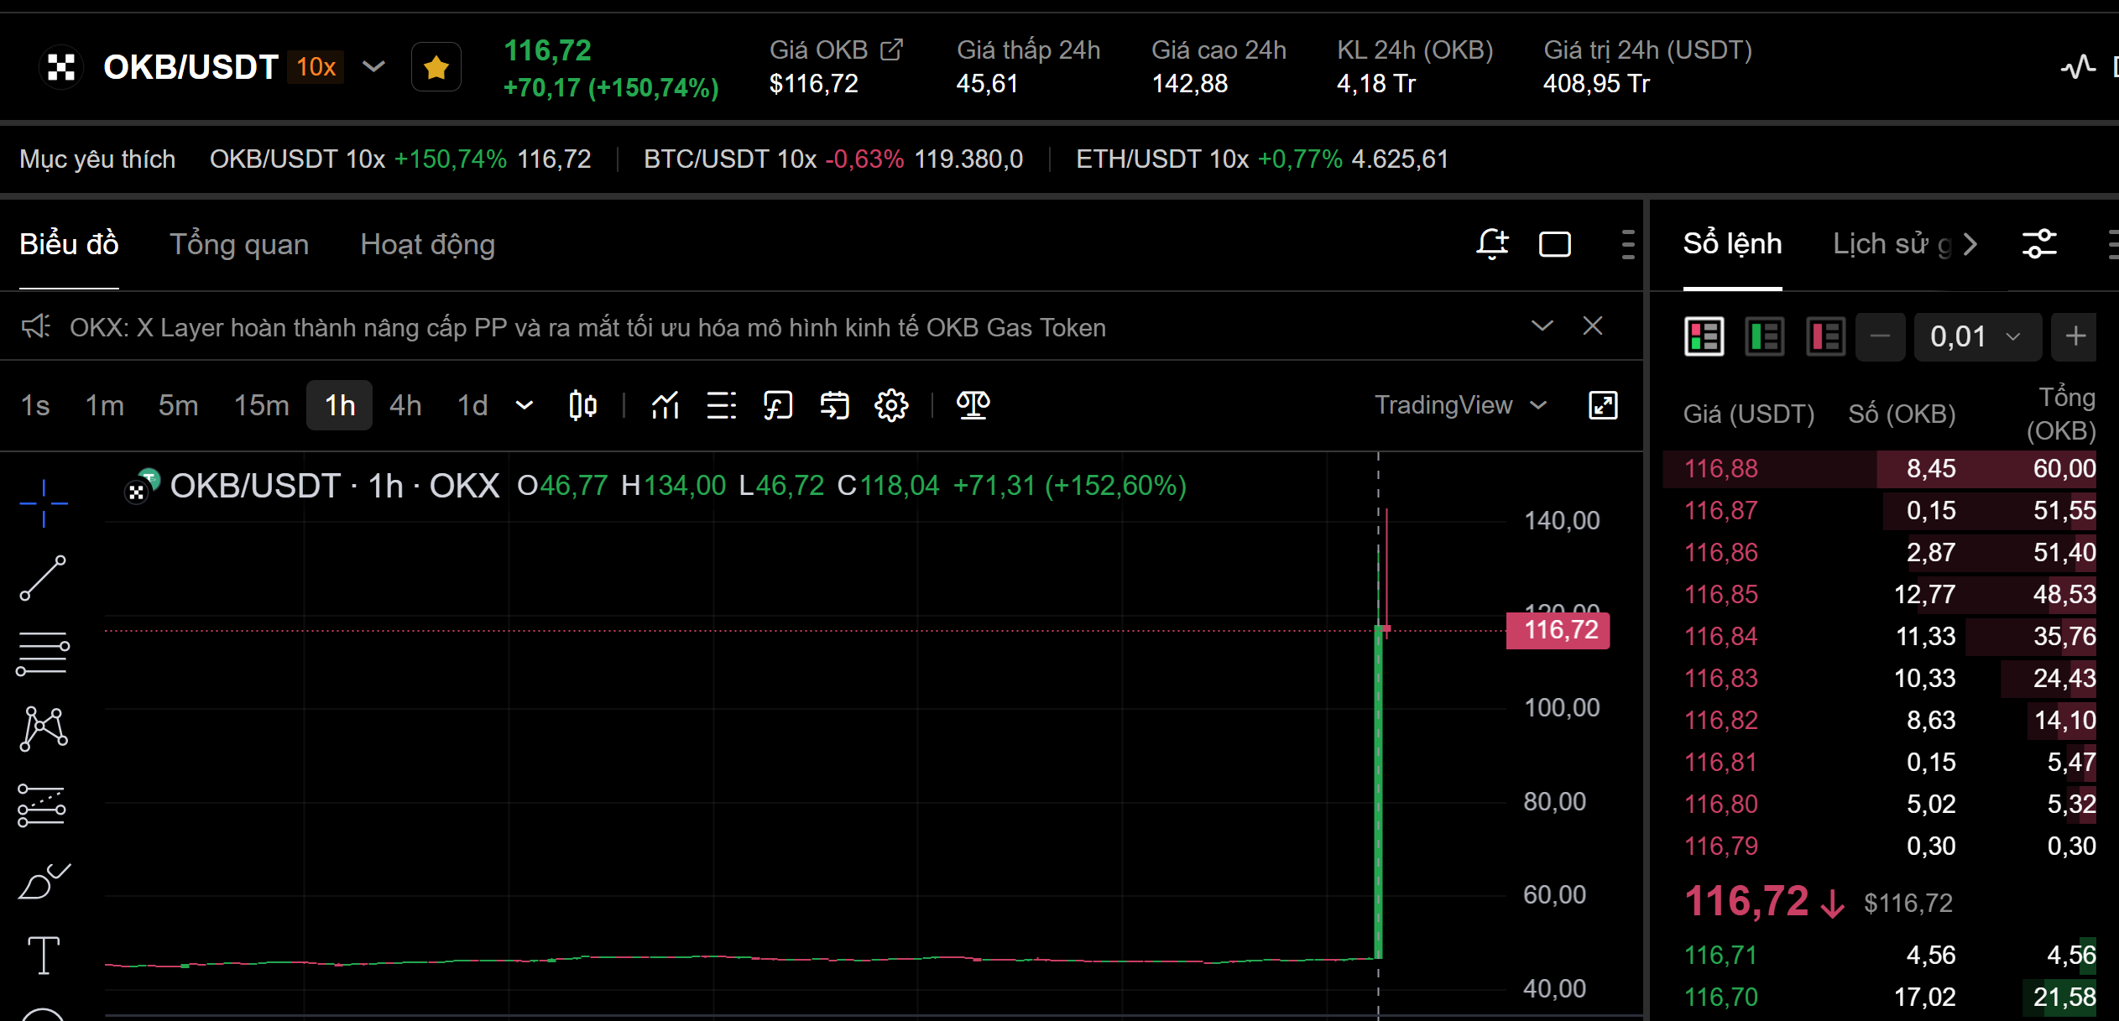Toggle the chart layout rectangle icon
The height and width of the screenshot is (1021, 2119).
tap(1554, 244)
